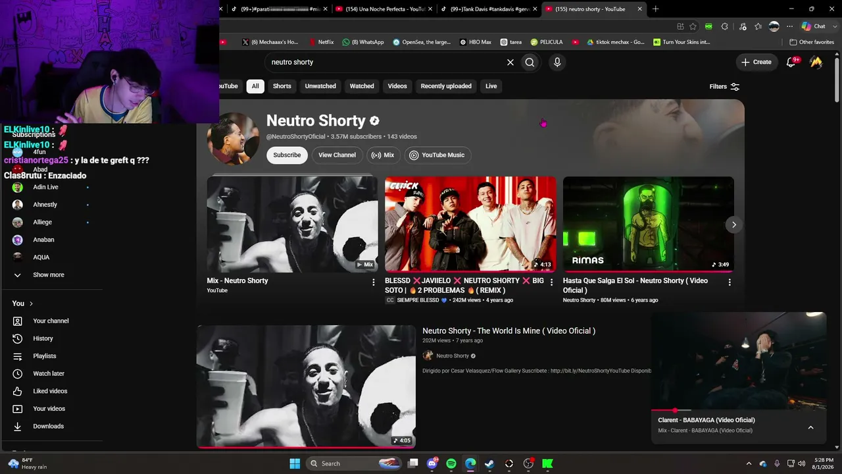Open the HBO Max bookmark

[476, 42]
